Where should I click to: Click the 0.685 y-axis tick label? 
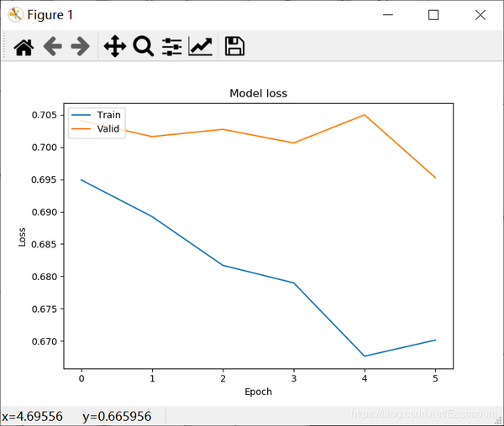pyautogui.click(x=44, y=244)
